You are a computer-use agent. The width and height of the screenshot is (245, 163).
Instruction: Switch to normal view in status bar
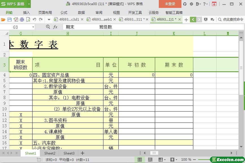click(140, 160)
